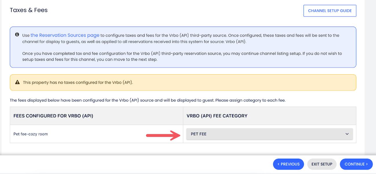376x174 pixels.
Task: Click the 'Use' text before Reservation Sources link
Action: [x=26, y=35]
